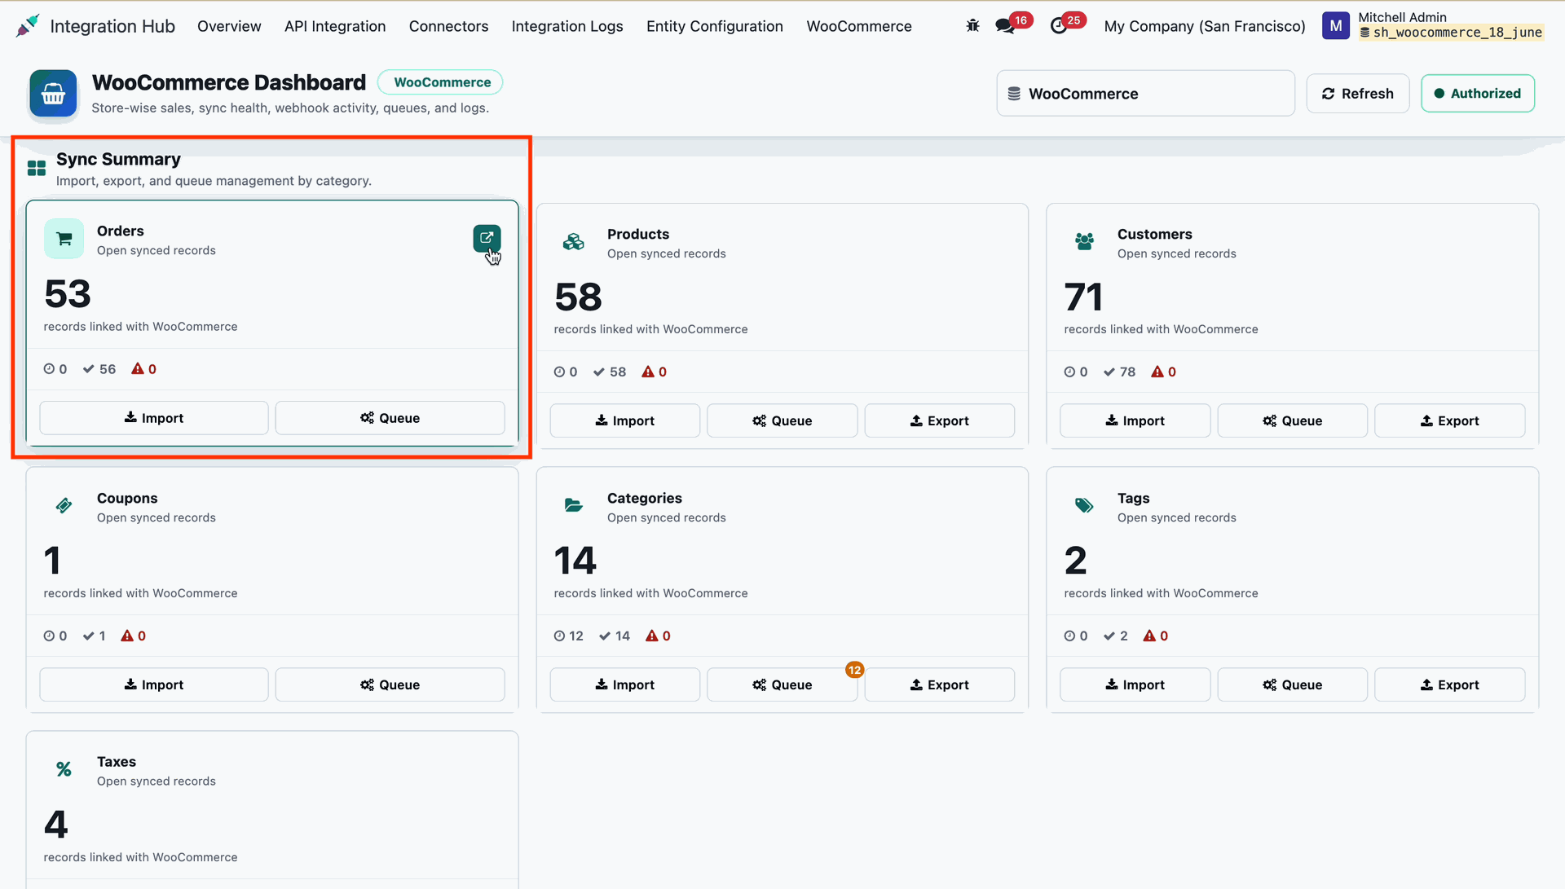Click the WooCommerce Dashboard basket icon

pos(53,94)
